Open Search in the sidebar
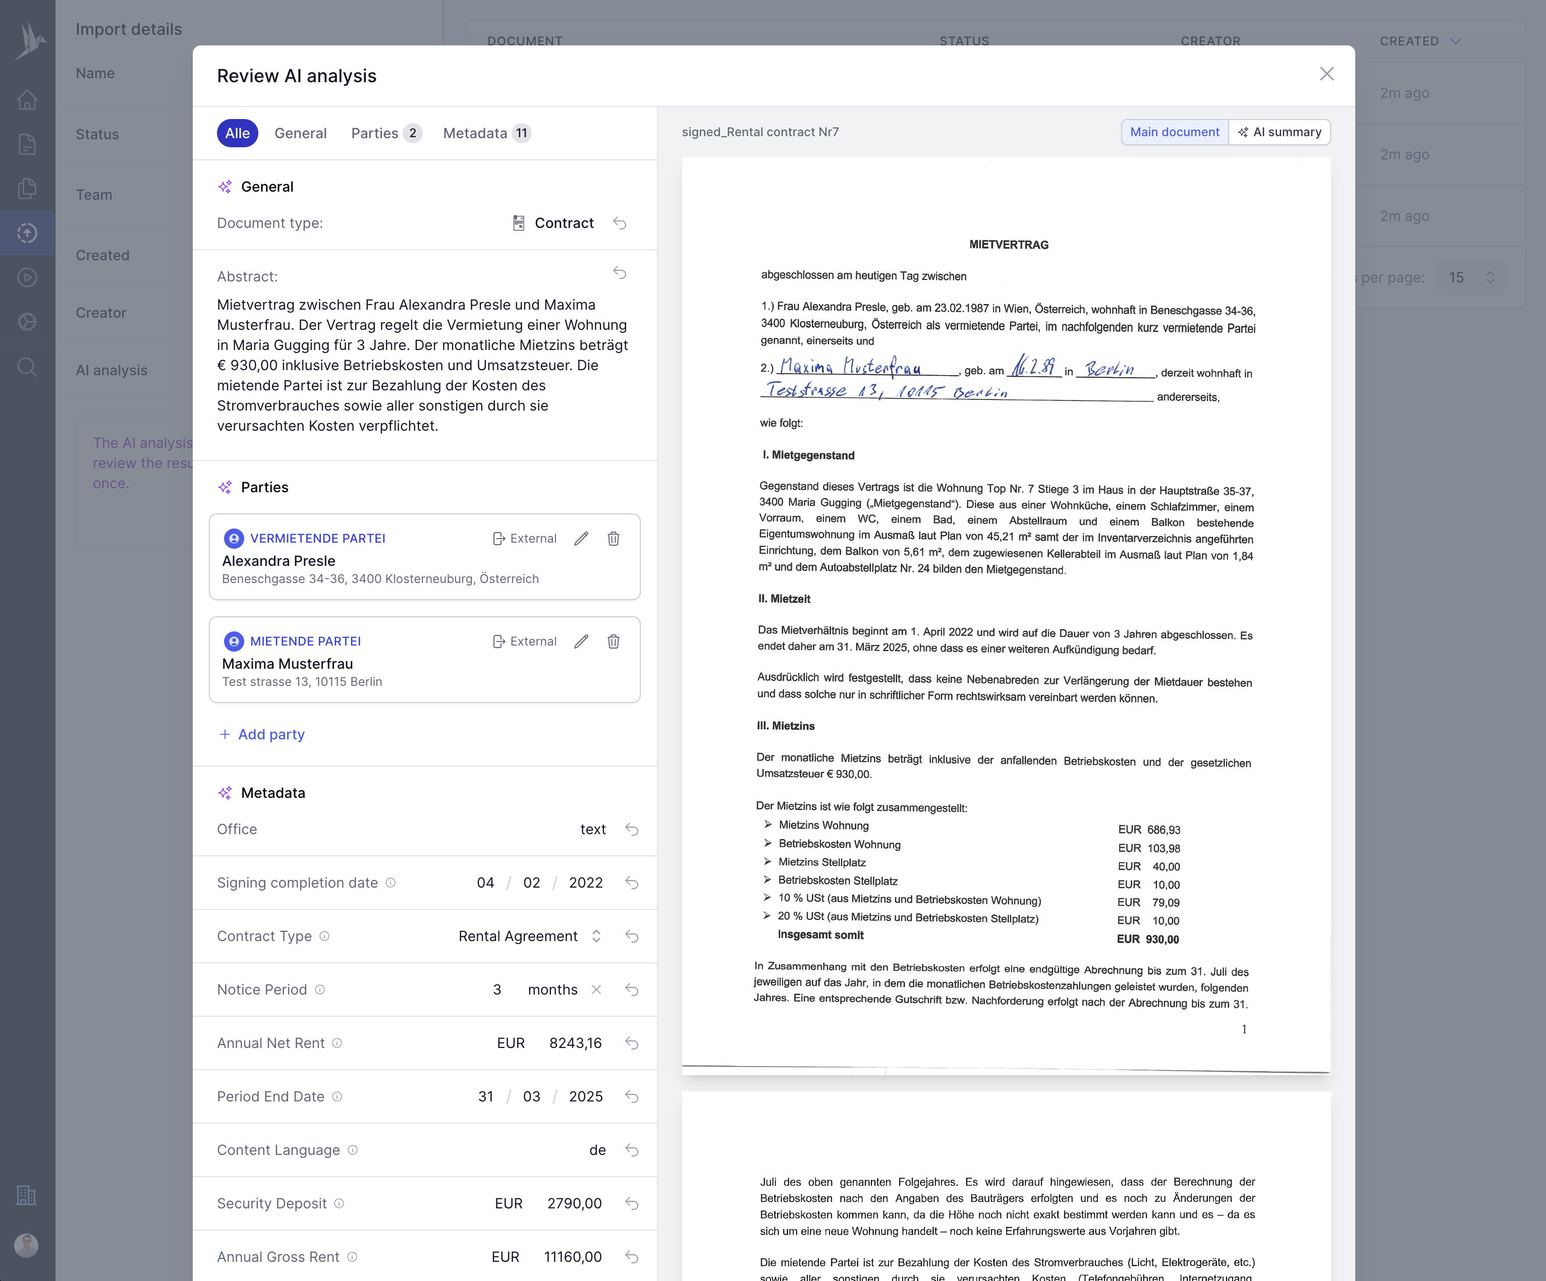This screenshot has height=1281, width=1546. pyautogui.click(x=27, y=367)
